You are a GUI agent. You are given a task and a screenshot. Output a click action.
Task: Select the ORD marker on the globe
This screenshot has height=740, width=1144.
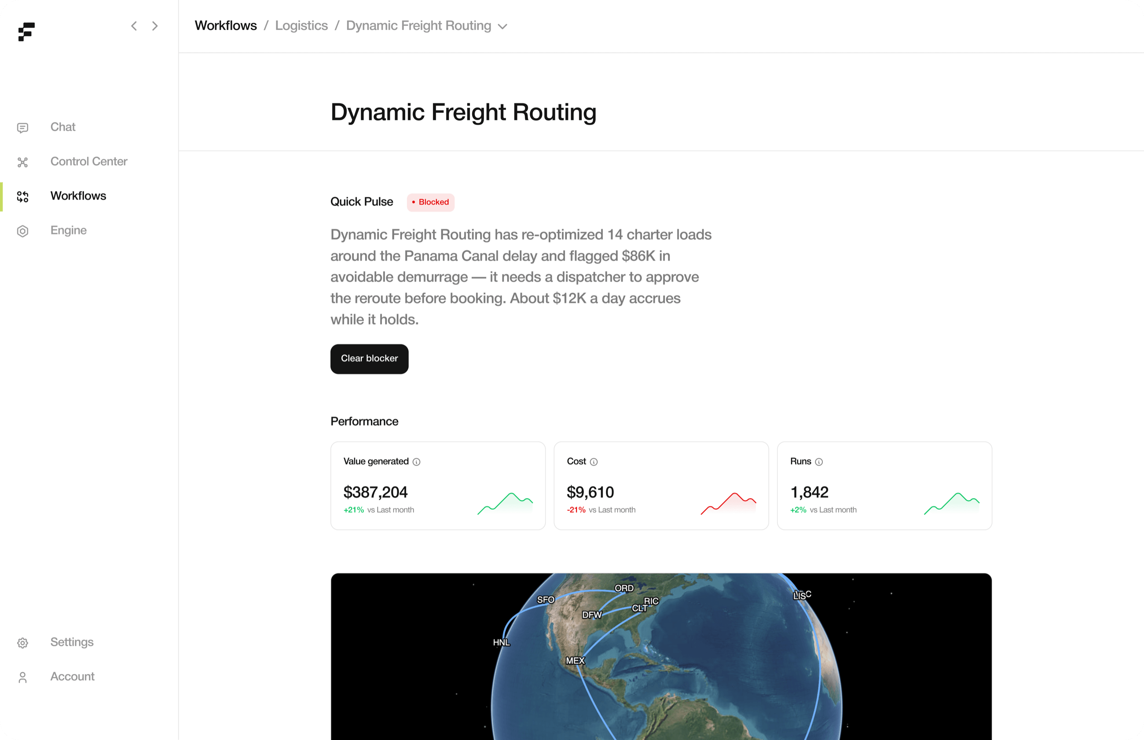624,588
